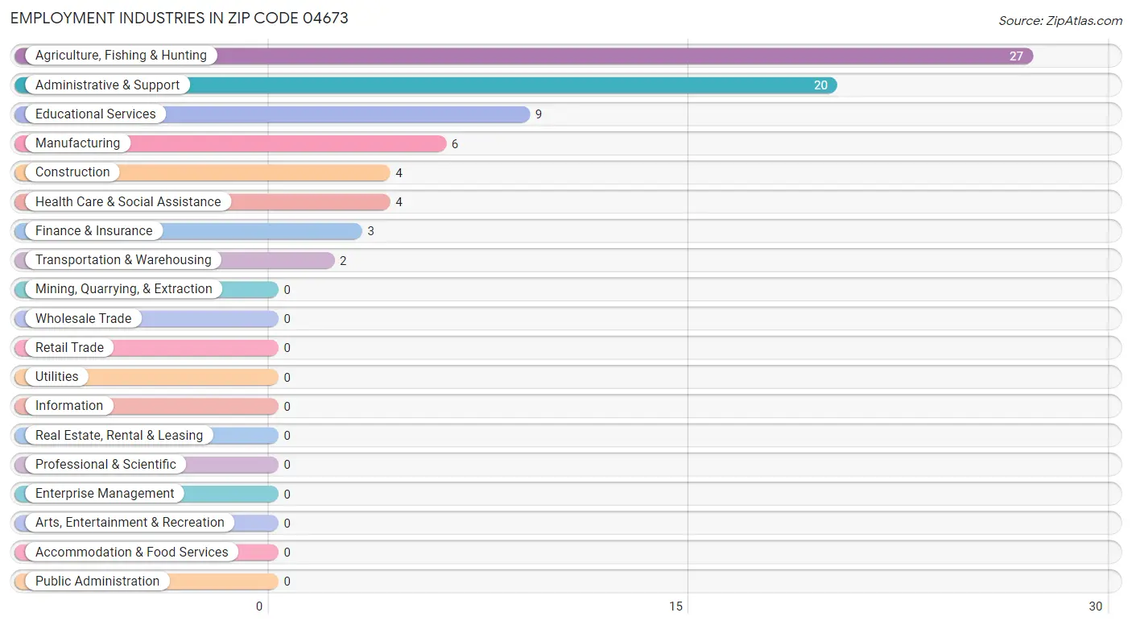Screen dimensions: 1132x625
Task: Click the value 4 beside Health Care bar
Action: tap(399, 202)
